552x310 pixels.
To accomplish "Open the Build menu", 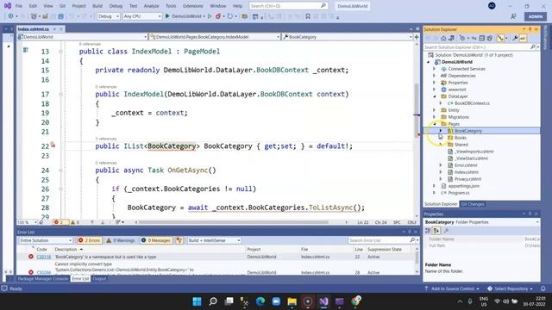I will click(x=97, y=6).
